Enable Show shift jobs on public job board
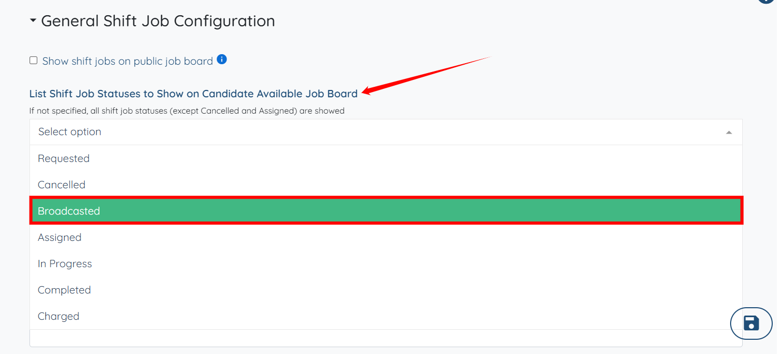Image resolution: width=778 pixels, height=354 pixels. click(34, 60)
